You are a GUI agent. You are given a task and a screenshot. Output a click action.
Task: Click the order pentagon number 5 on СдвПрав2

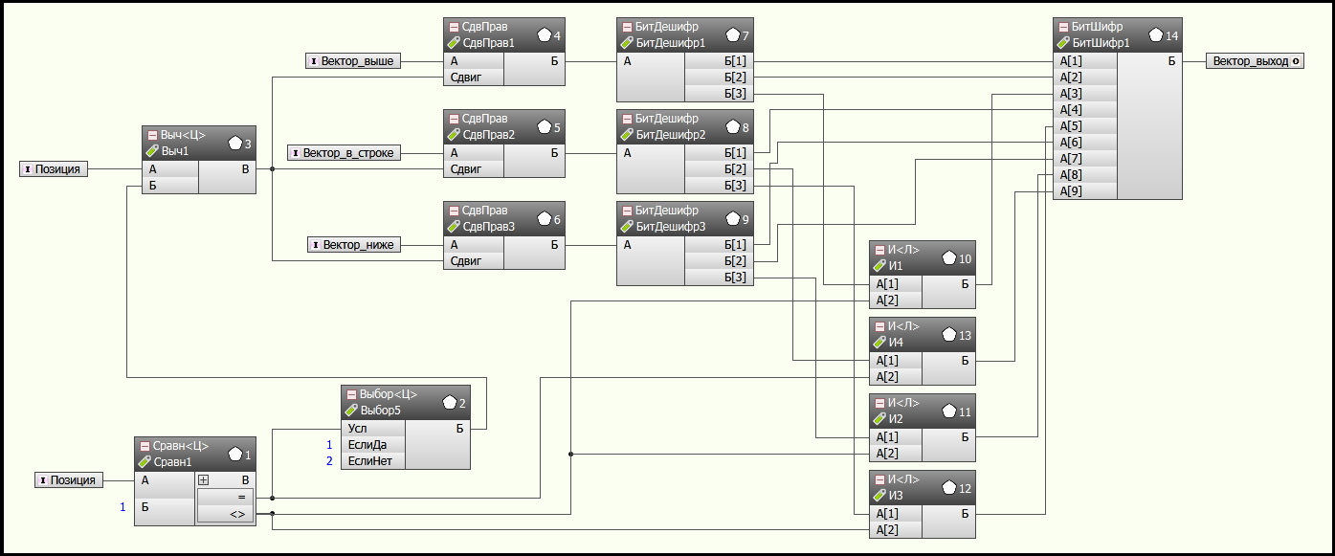pos(545,126)
